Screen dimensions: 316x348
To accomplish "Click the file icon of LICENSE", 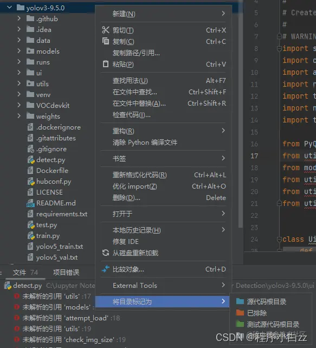I will (30, 192).
